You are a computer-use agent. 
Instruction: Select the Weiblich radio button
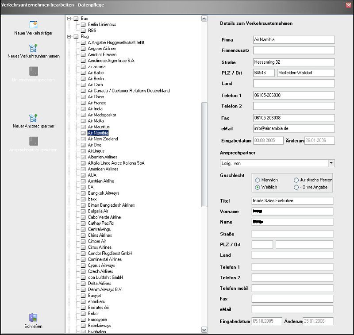pyautogui.click(x=258, y=187)
